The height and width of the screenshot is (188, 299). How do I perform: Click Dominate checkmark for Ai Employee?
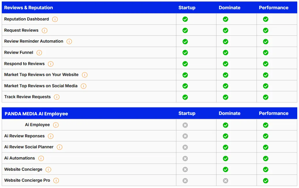226,125
